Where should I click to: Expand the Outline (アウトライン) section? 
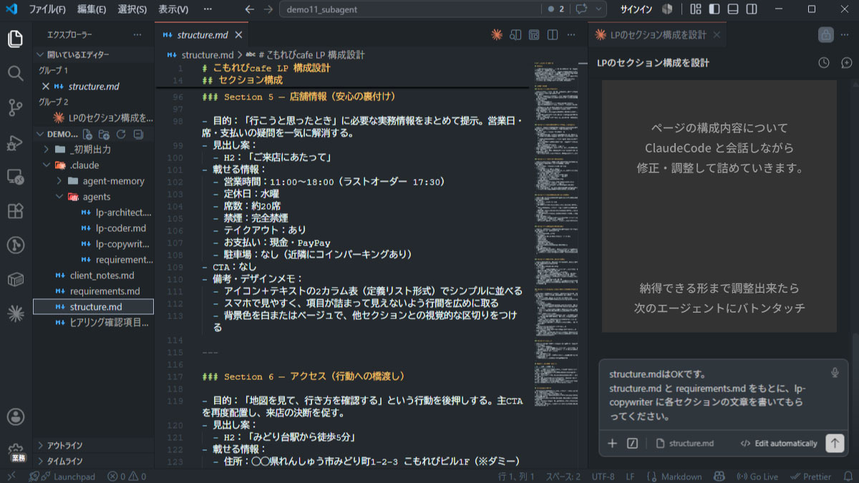(93, 445)
